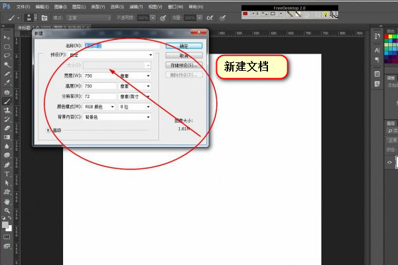Select the Blur (water drop) tool
This screenshot has width=398, height=265.
[7, 146]
